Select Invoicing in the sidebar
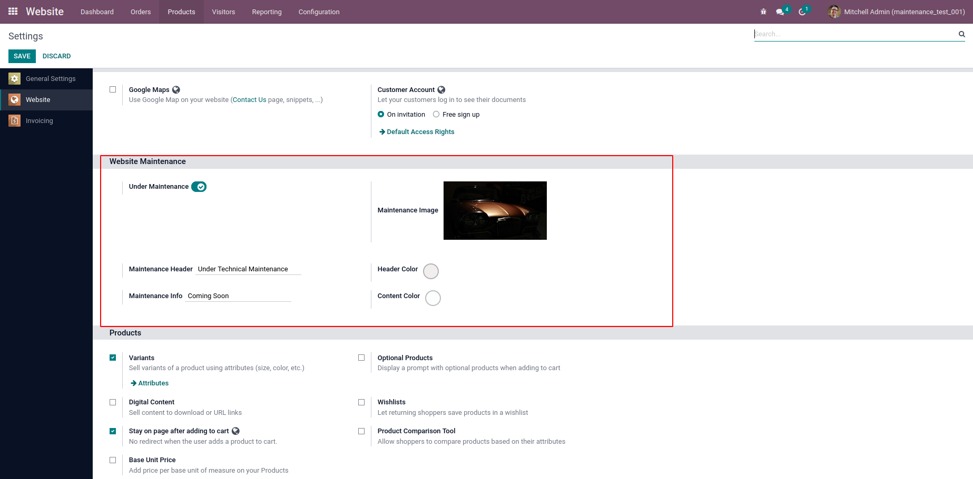Viewport: 973px width, 479px height. point(46,121)
